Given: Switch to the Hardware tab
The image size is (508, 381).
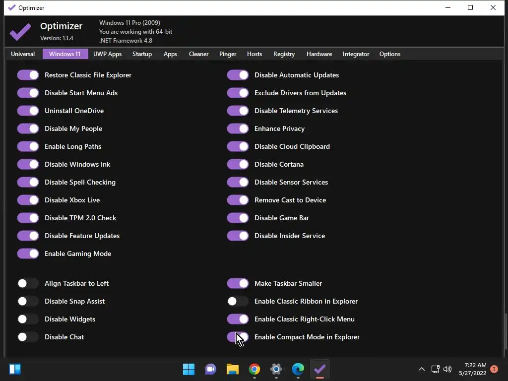Looking at the screenshot, I should pos(319,54).
